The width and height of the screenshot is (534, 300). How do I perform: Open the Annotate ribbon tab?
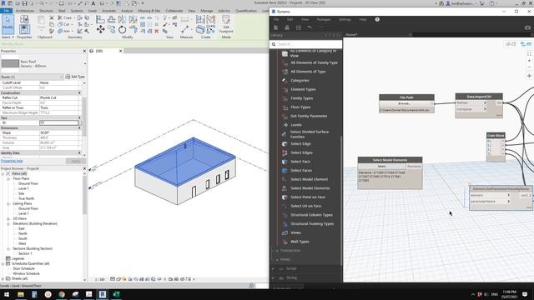[x=109, y=11]
